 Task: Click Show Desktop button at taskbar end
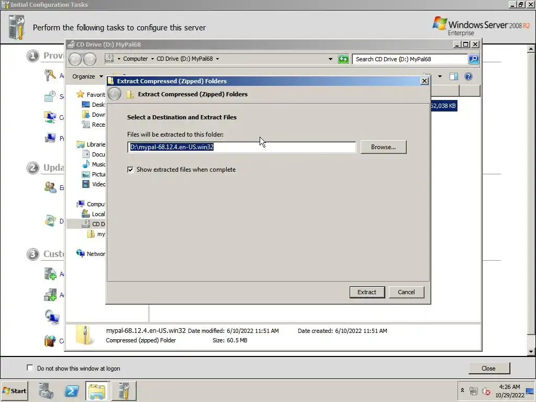[530, 391]
